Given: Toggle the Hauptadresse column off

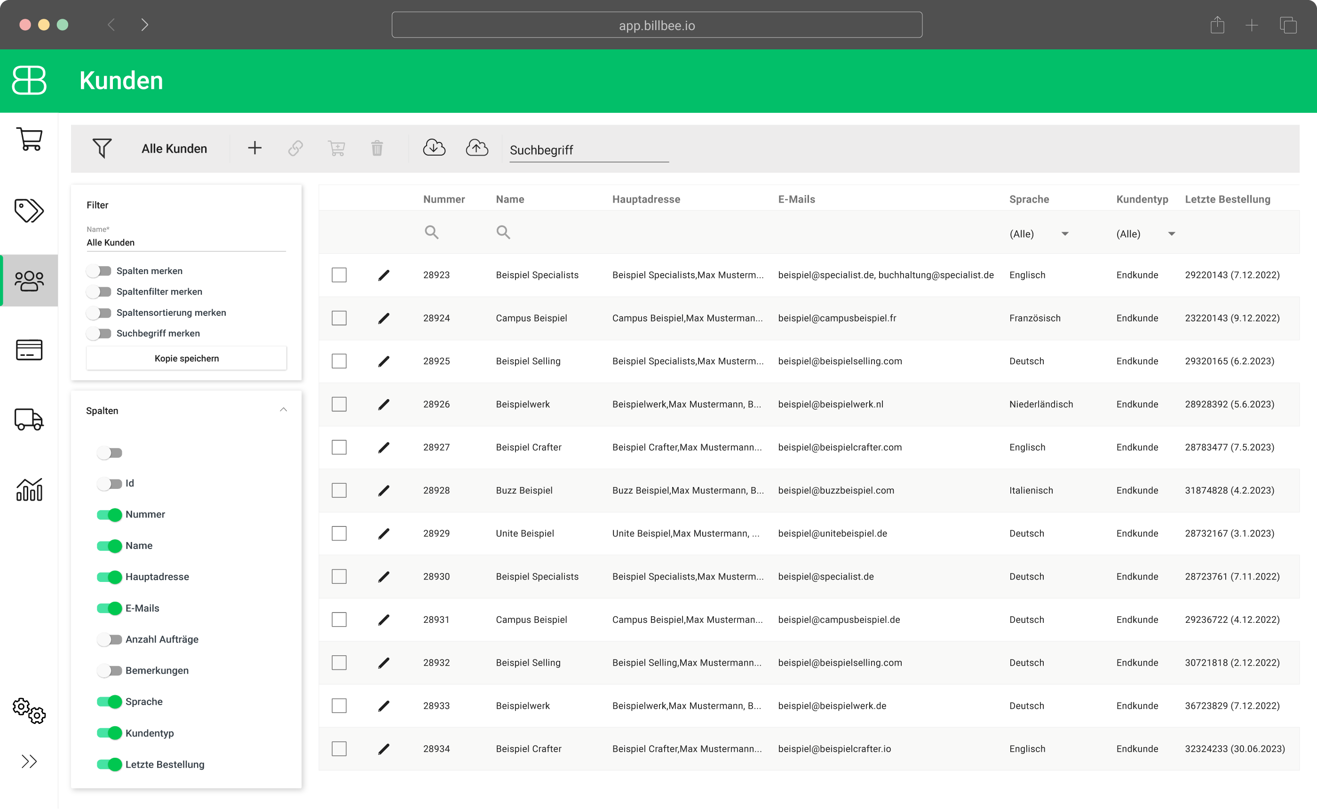Looking at the screenshot, I should point(109,577).
